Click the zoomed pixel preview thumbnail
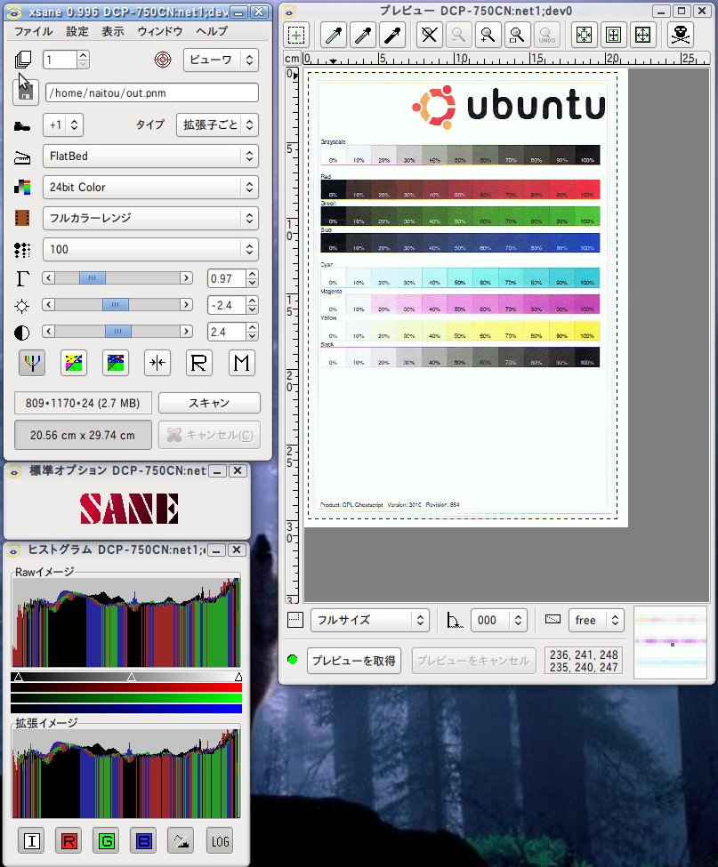Screen dimensions: 718x867 click(x=671, y=642)
